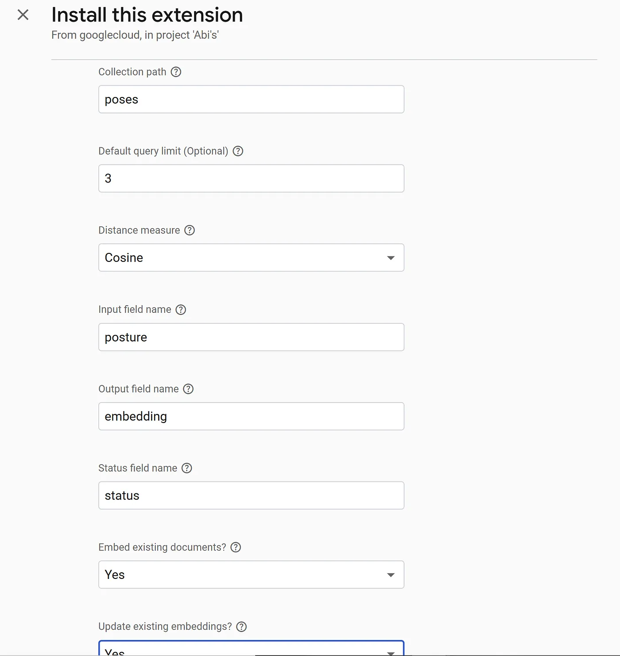Image resolution: width=620 pixels, height=656 pixels.
Task: Click the Embed existing documents dropdown arrow
Action: pyautogui.click(x=391, y=574)
